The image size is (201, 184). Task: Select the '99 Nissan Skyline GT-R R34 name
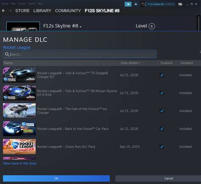point(77,93)
